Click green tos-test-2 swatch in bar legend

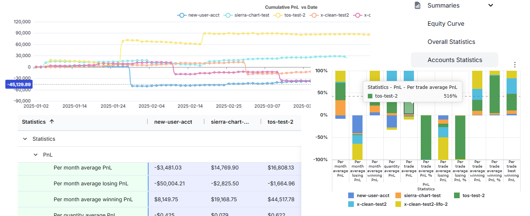point(457,196)
